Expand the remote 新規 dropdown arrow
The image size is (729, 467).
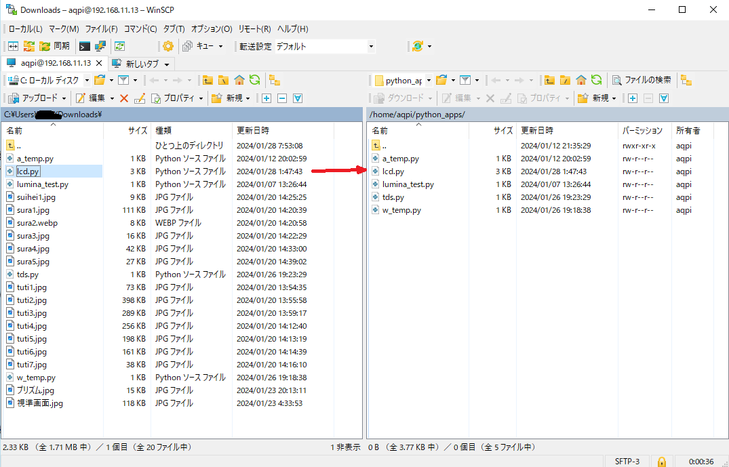coord(614,98)
